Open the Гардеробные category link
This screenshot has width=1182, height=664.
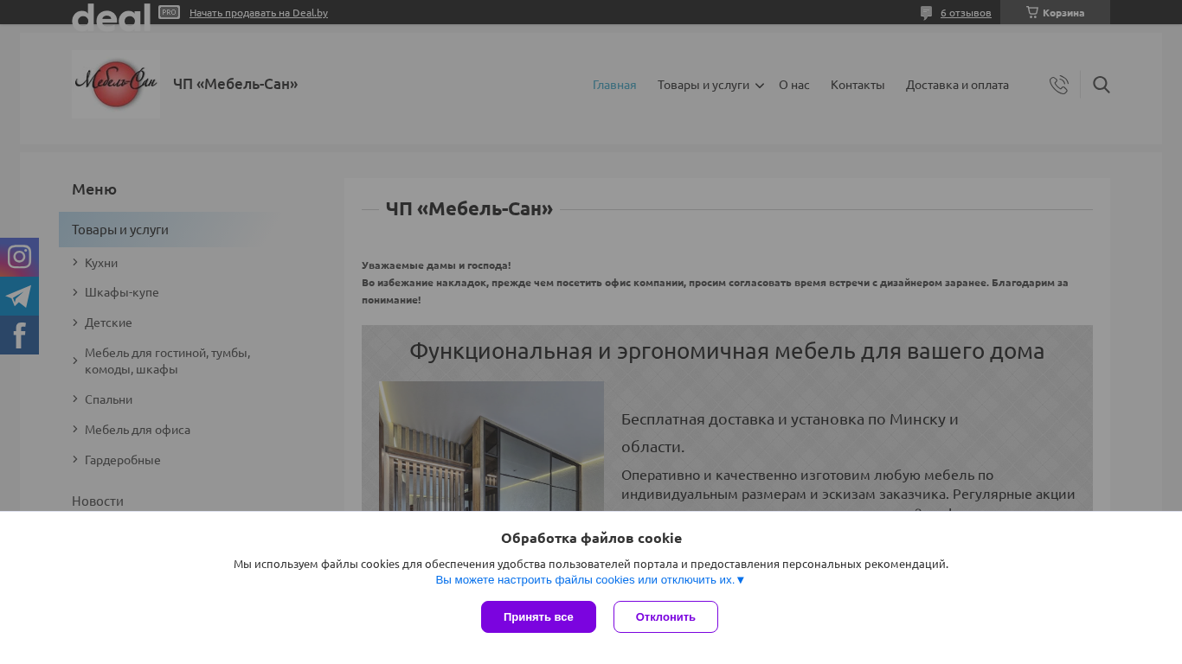(x=123, y=460)
